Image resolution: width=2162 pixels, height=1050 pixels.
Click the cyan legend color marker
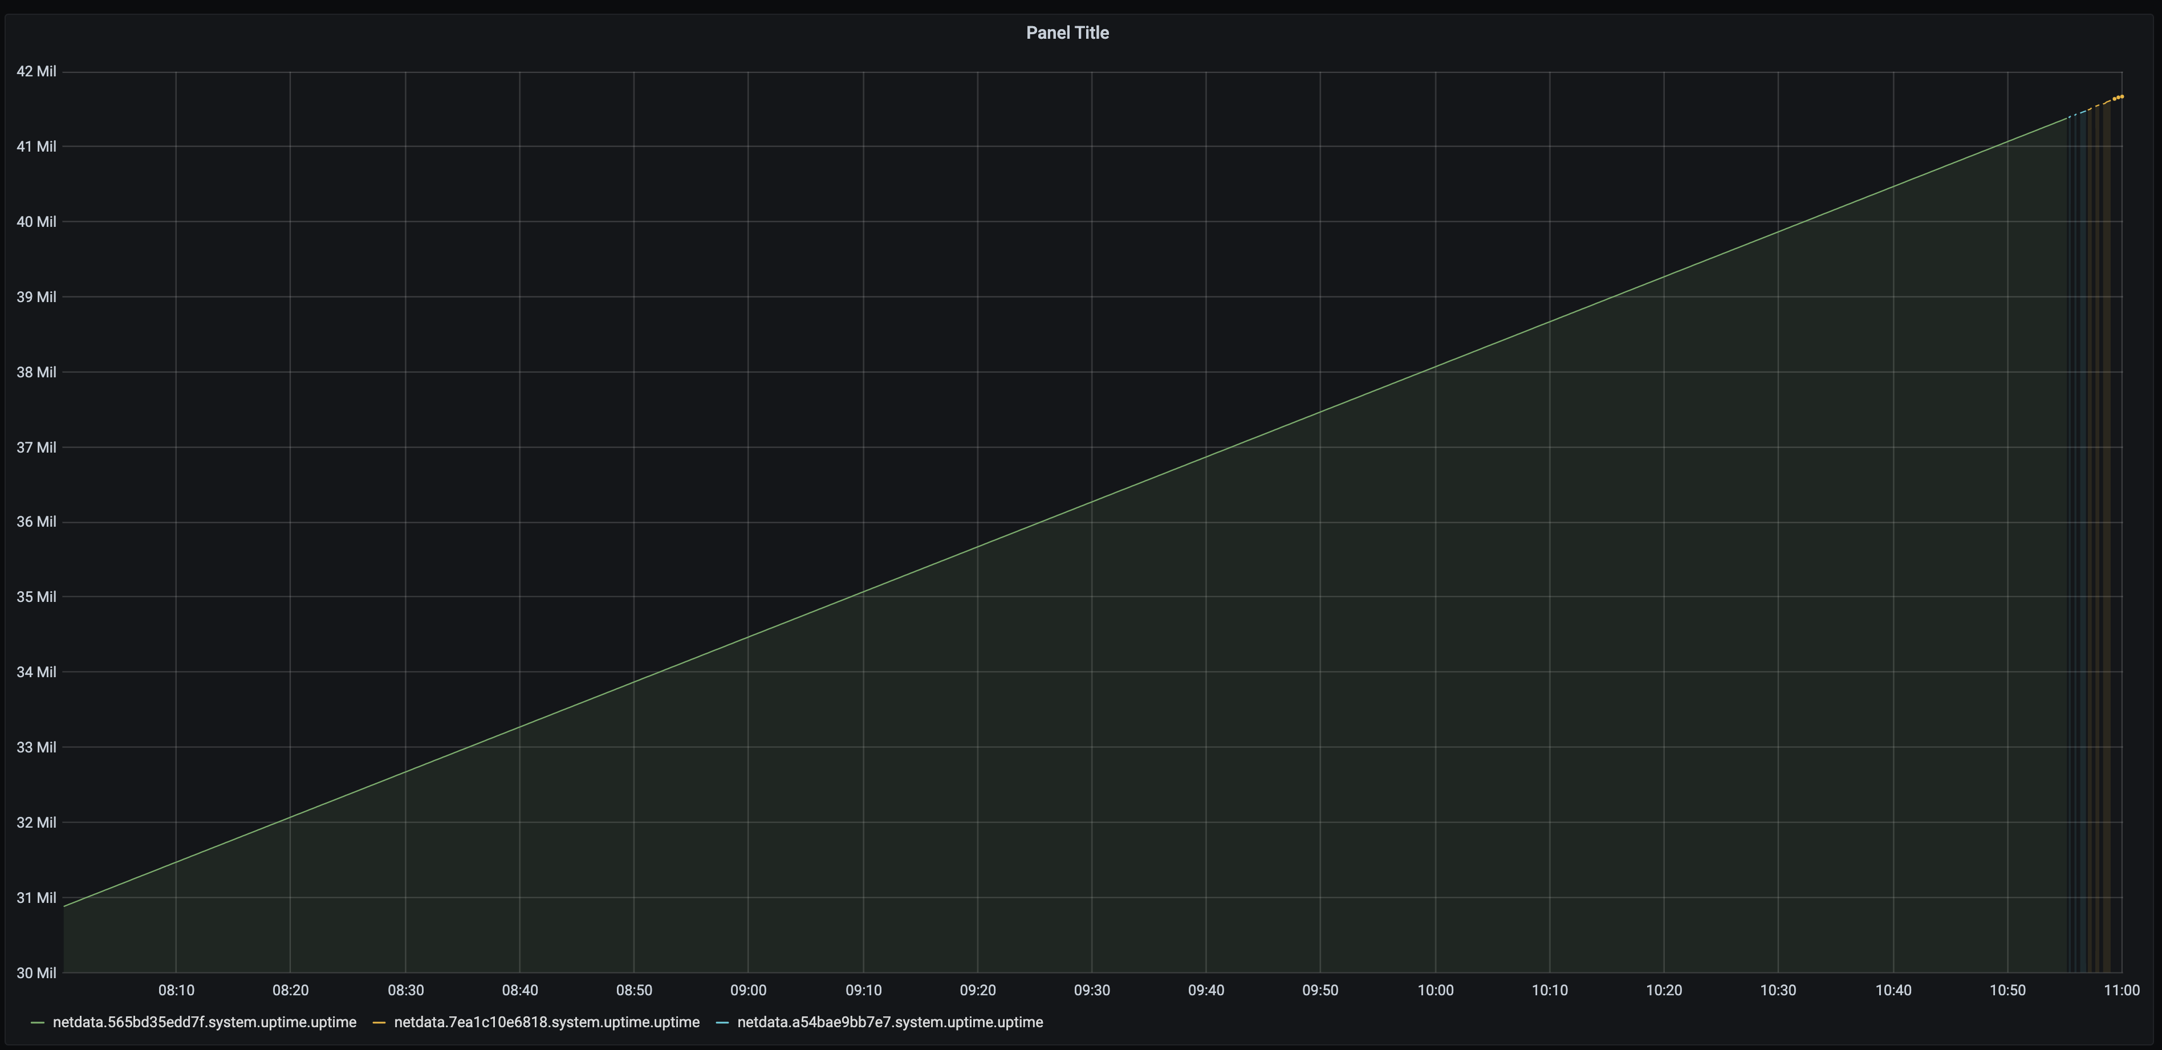[x=722, y=1022]
